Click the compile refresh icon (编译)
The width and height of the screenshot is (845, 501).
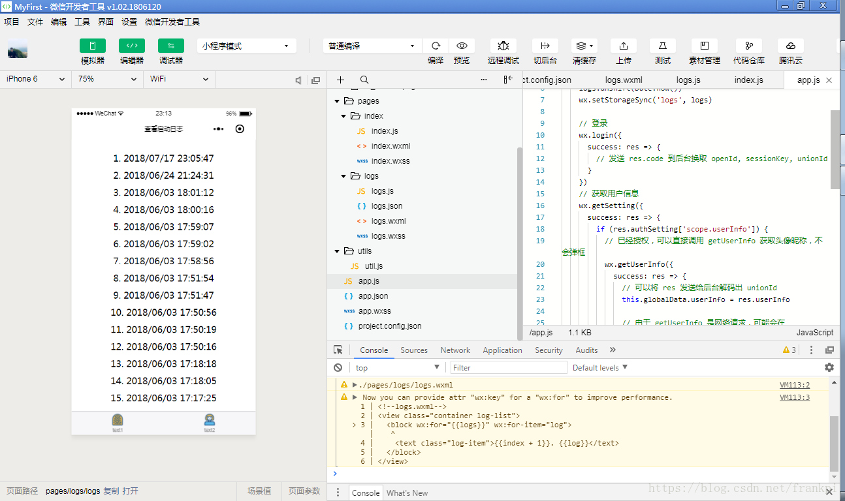click(x=436, y=46)
